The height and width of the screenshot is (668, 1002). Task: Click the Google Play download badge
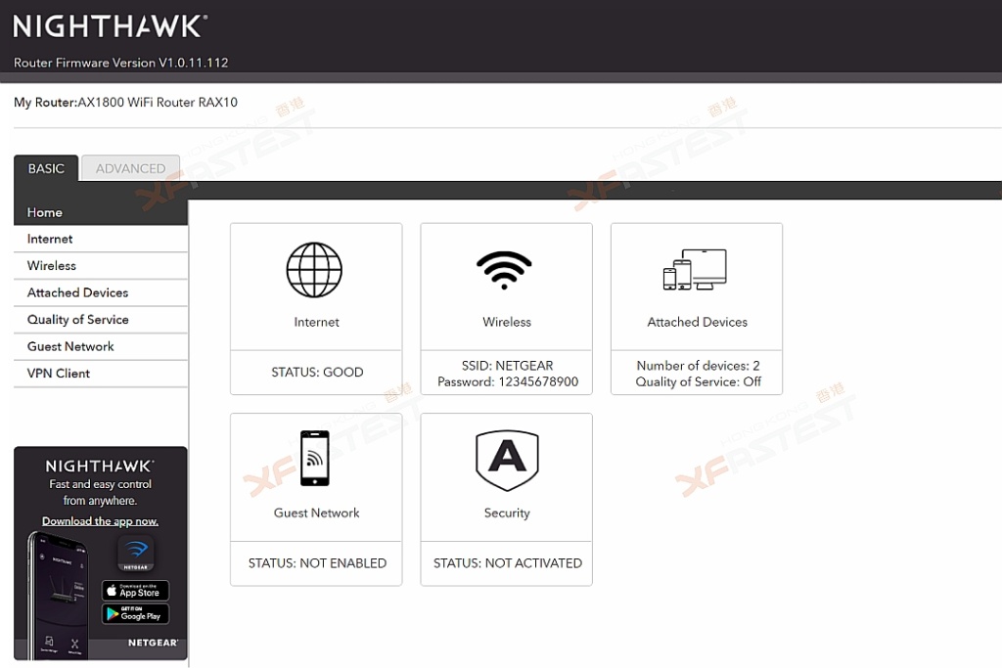(136, 614)
